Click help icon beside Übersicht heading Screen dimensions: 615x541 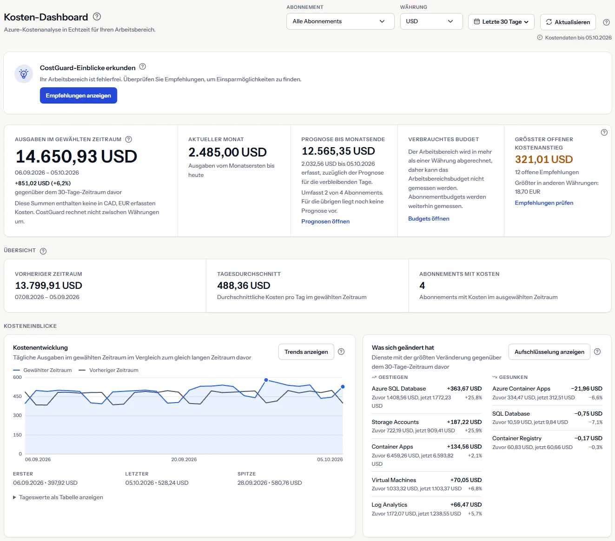tap(43, 251)
